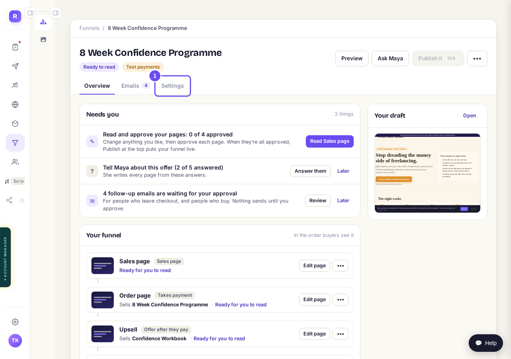Click Read Sales page button
The height and width of the screenshot is (359, 511).
(330, 141)
